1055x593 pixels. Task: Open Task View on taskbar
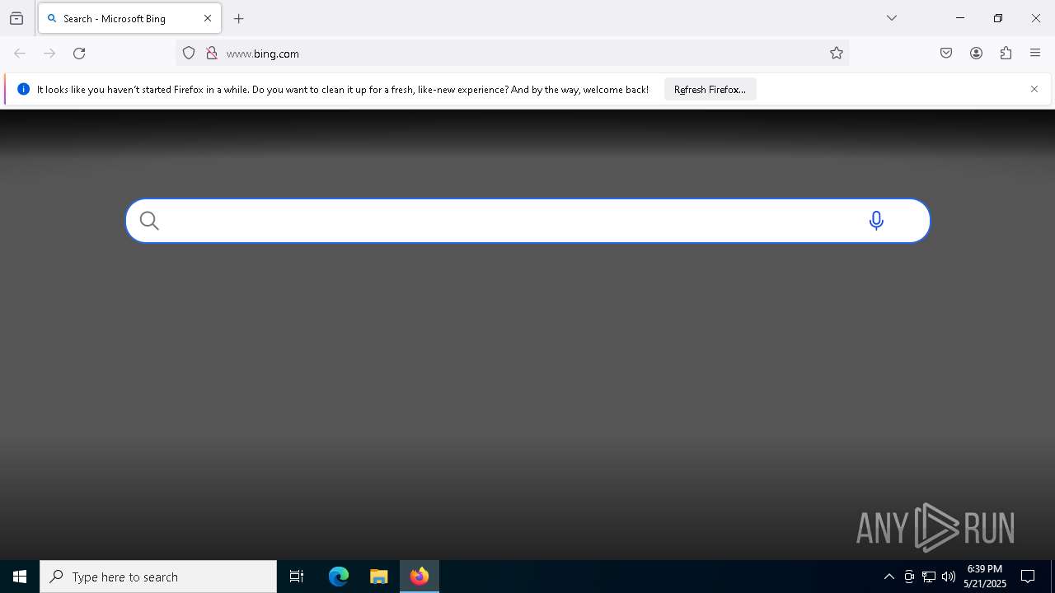[297, 577]
